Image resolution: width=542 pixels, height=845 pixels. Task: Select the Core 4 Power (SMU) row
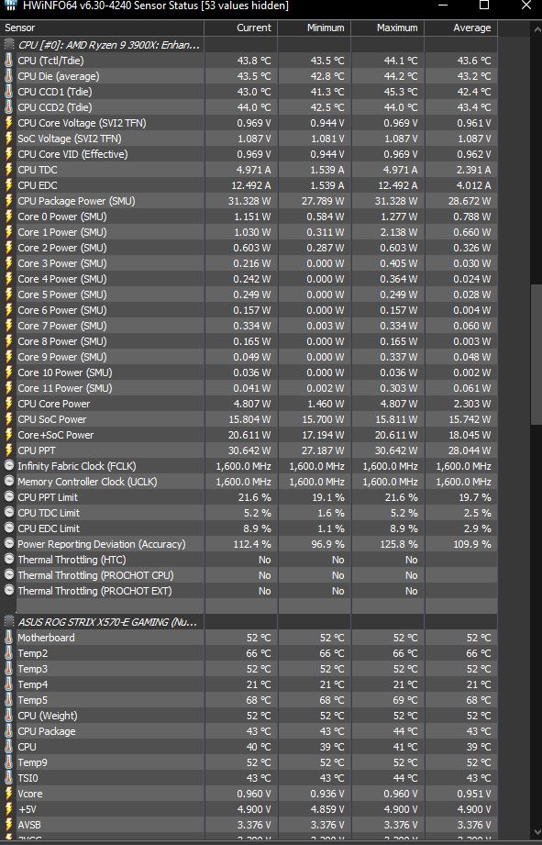tap(249, 279)
